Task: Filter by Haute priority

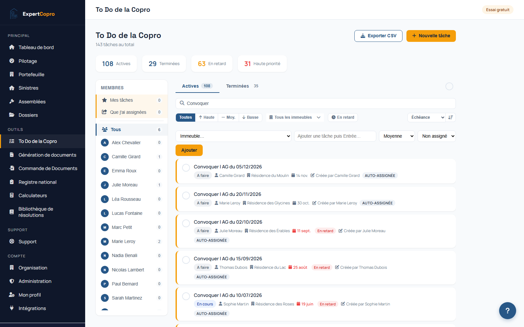Action: (207, 117)
